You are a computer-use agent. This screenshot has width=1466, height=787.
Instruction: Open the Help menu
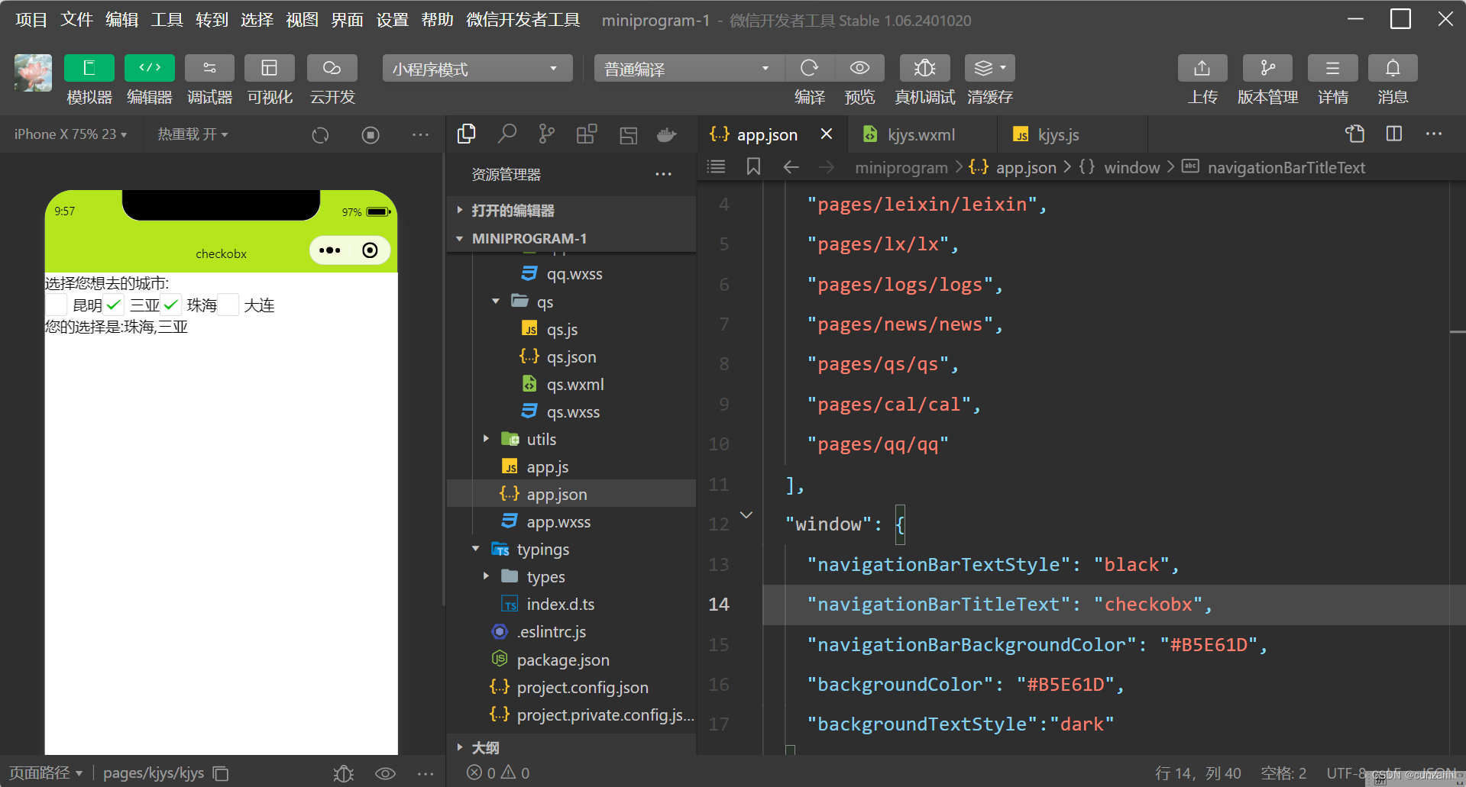click(437, 20)
